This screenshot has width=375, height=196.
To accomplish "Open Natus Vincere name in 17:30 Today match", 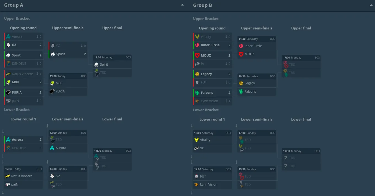I will pyautogui.click(x=22, y=176).
